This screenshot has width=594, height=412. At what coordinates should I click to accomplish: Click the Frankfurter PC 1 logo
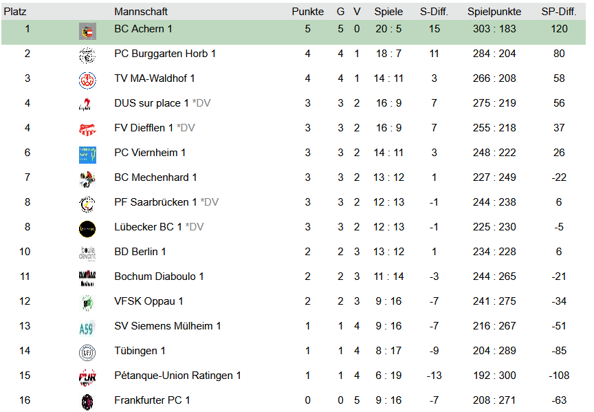pyautogui.click(x=87, y=402)
